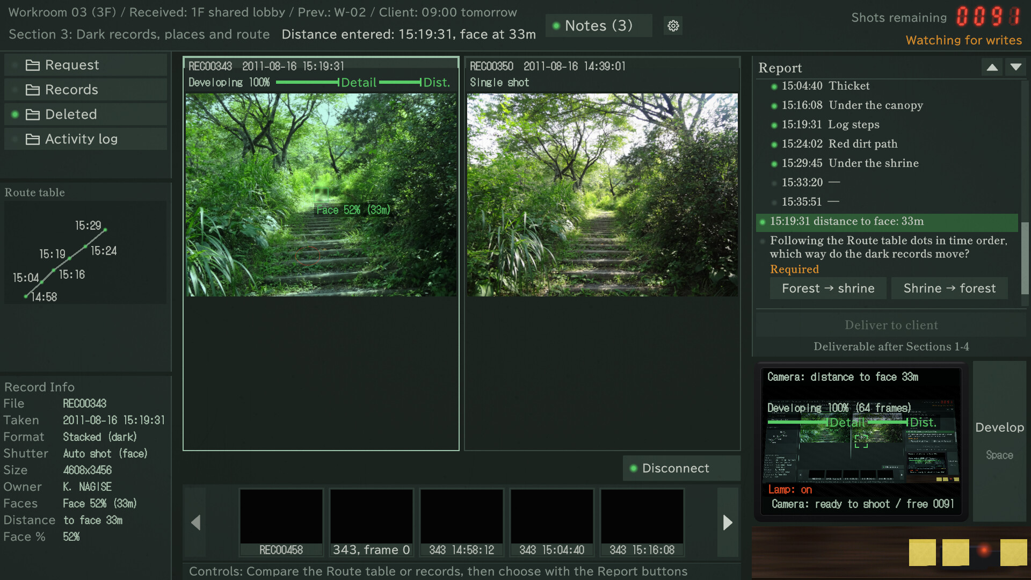Open the settings gear icon
The width and height of the screenshot is (1031, 580).
click(x=673, y=26)
